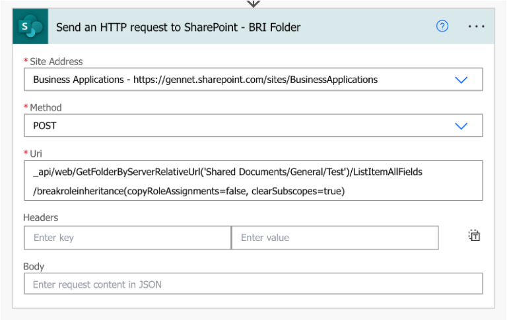Click the 'Uri' label
Image resolution: width=507 pixels, height=320 pixels.
(x=36, y=153)
